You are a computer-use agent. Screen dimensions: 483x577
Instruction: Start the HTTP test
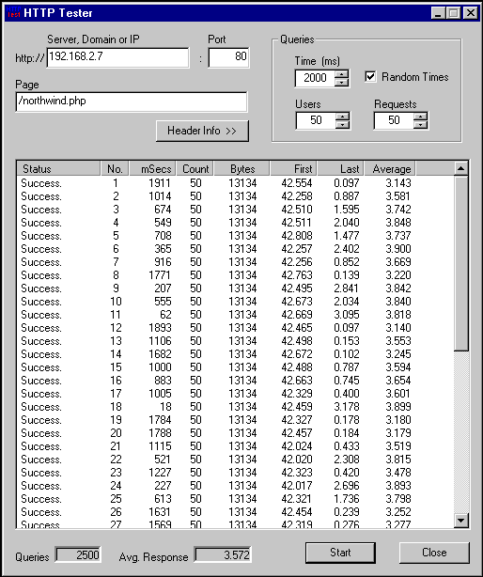coord(340,553)
